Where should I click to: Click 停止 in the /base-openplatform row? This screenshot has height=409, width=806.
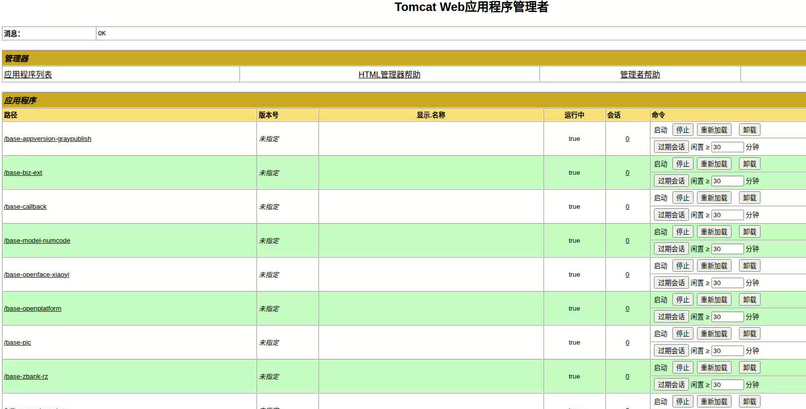683,300
